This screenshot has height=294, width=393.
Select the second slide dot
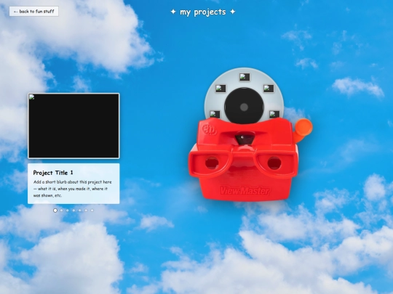(61, 211)
